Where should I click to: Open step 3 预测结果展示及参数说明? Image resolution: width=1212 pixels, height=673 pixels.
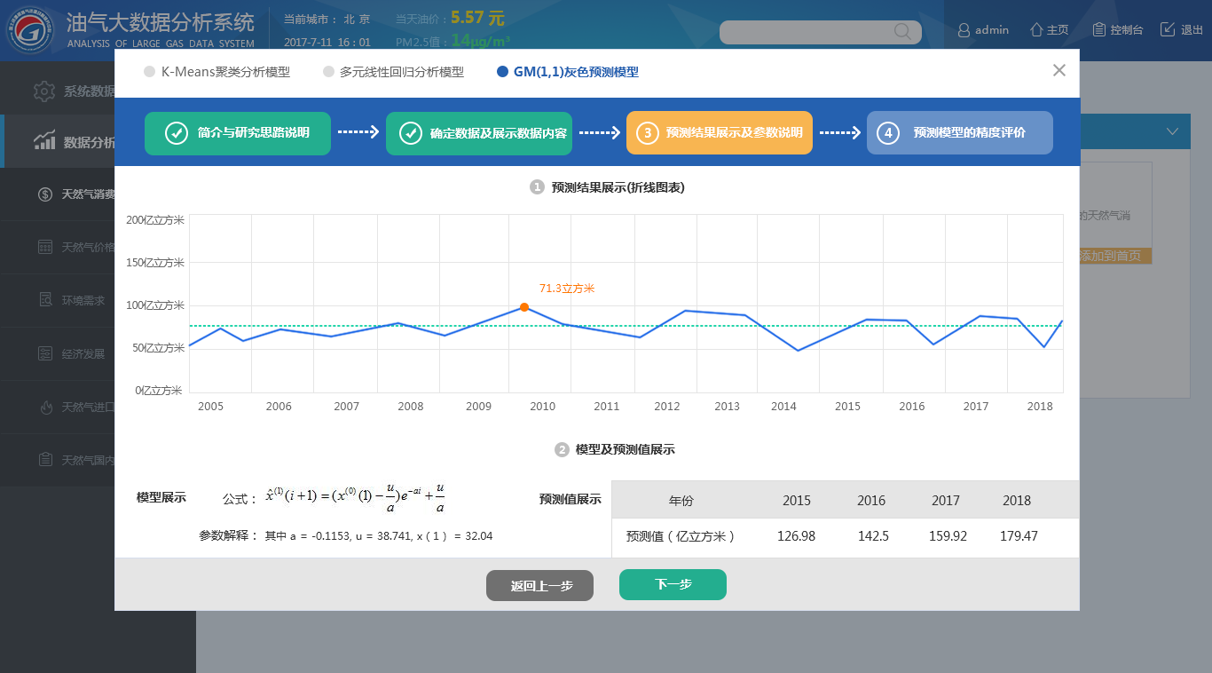[720, 133]
